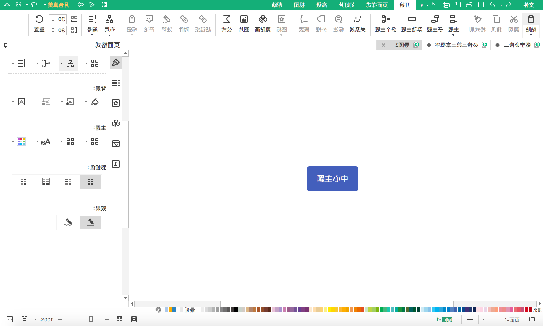Open the clover clip art side tab
This screenshot has height=326, width=543.
(116, 123)
